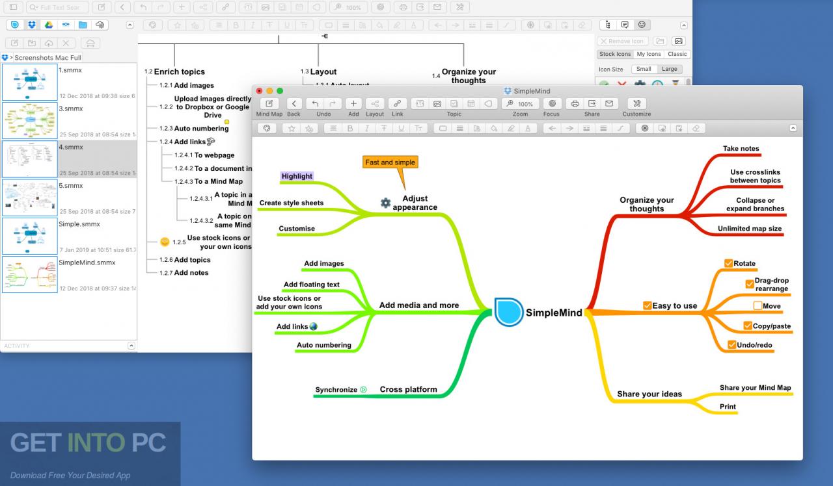Select the local folder icon in back window
This screenshot has width=833, height=486.
[x=83, y=25]
